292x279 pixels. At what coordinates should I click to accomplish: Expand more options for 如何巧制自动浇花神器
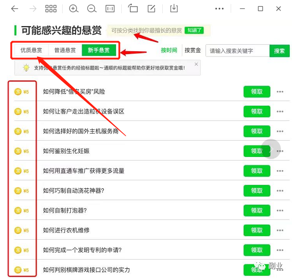(x=280, y=191)
